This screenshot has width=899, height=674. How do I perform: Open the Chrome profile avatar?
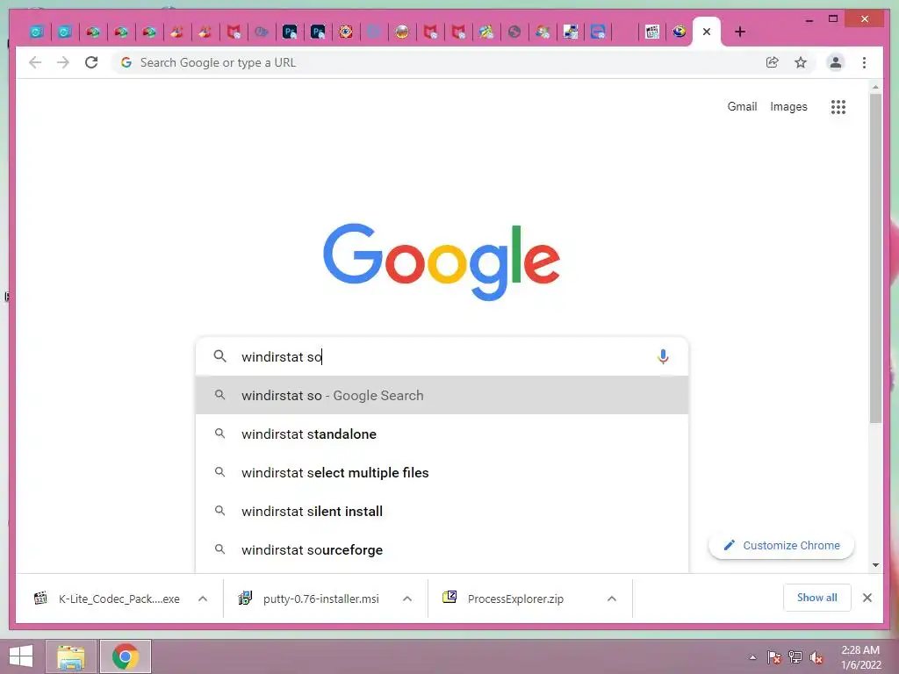coord(836,62)
